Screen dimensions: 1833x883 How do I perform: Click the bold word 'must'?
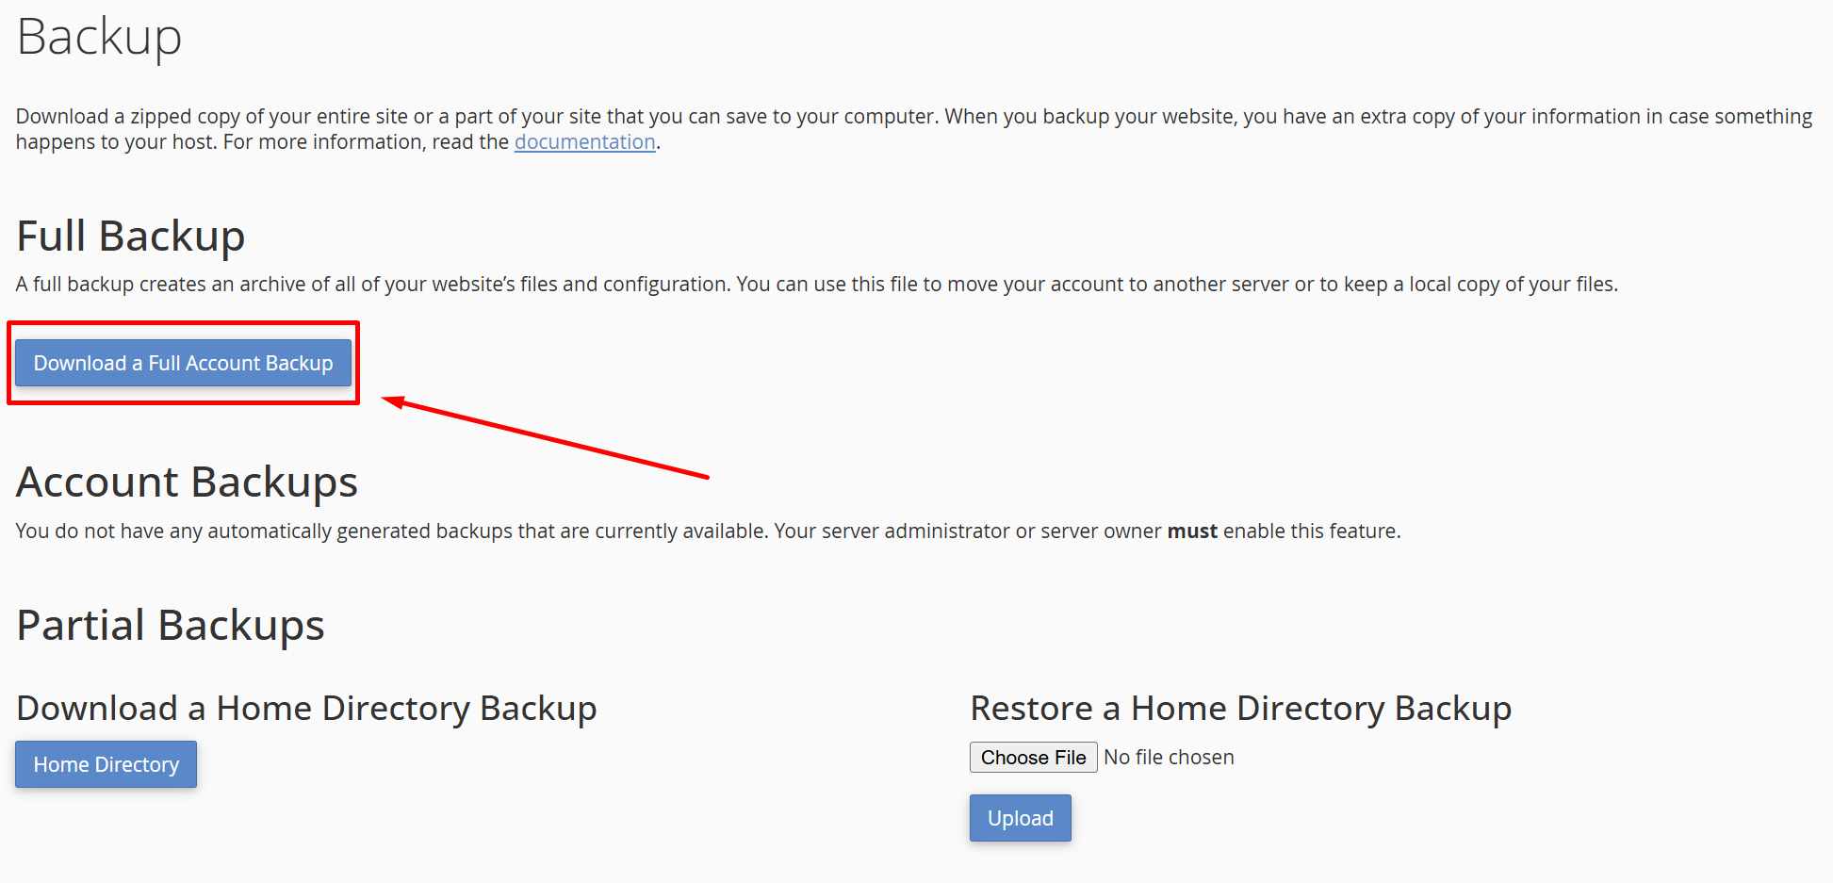pos(1192,531)
